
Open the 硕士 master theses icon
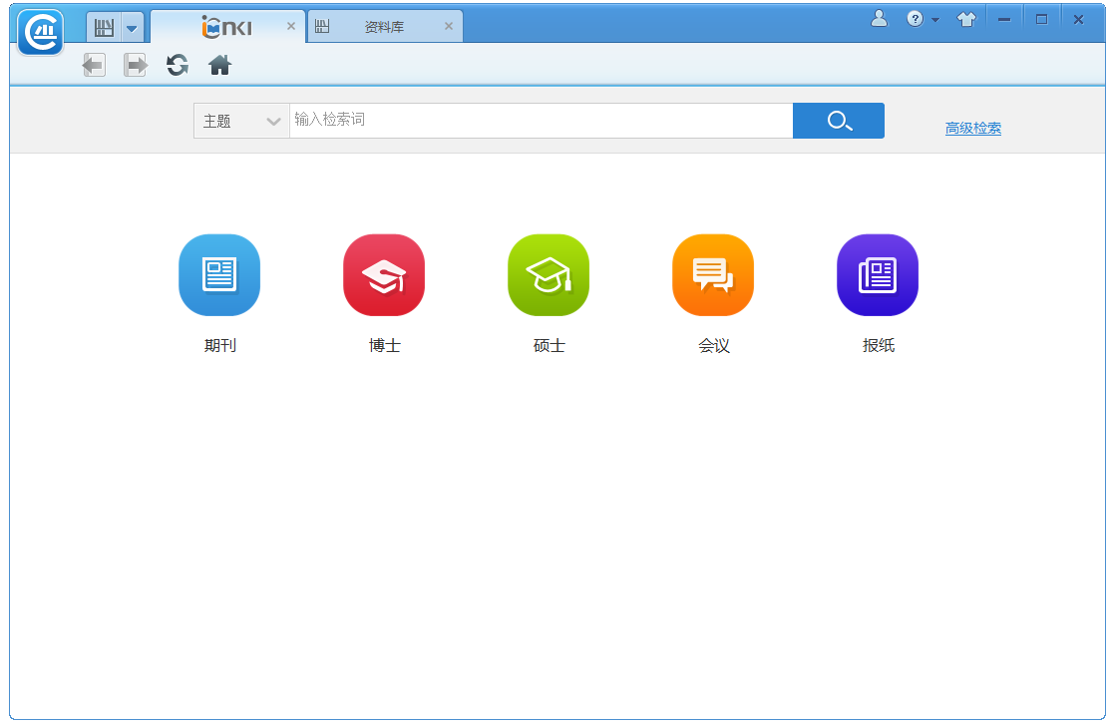549,275
